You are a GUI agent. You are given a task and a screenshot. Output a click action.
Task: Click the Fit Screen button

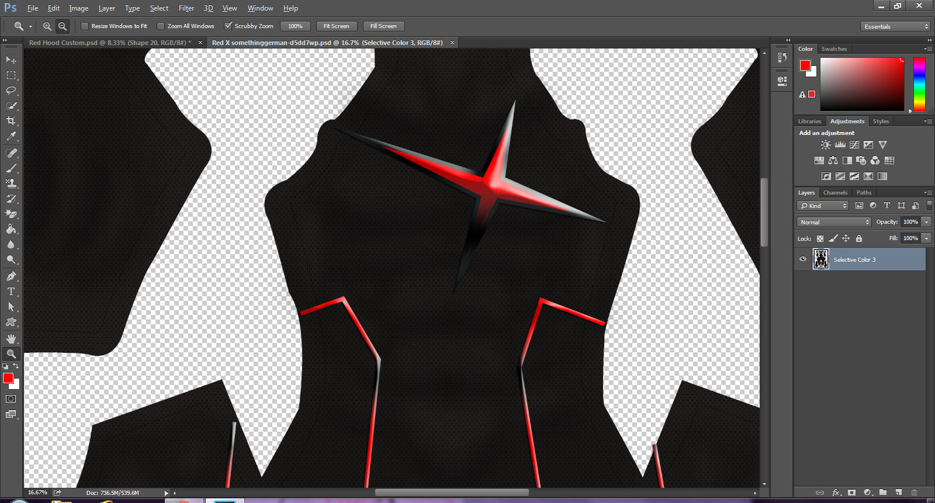coord(337,26)
